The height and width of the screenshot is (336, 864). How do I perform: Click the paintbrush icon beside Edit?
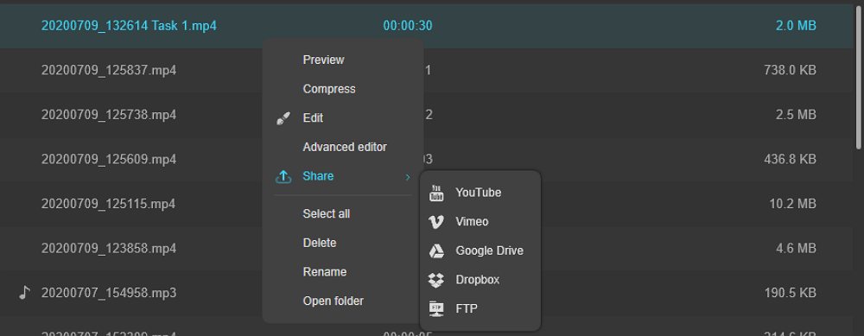283,117
